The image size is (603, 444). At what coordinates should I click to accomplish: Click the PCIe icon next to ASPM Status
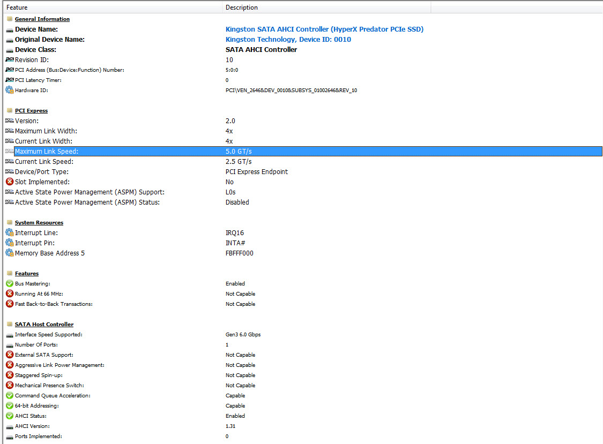[10, 202]
